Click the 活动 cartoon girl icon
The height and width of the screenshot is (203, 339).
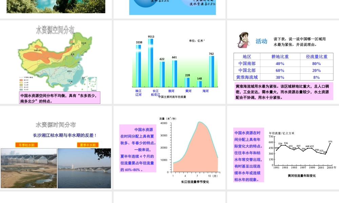point(243,40)
